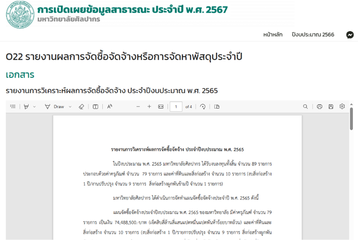This screenshot has height=240, width=358.
Task: Click the page number input field
Action: click(176, 107)
